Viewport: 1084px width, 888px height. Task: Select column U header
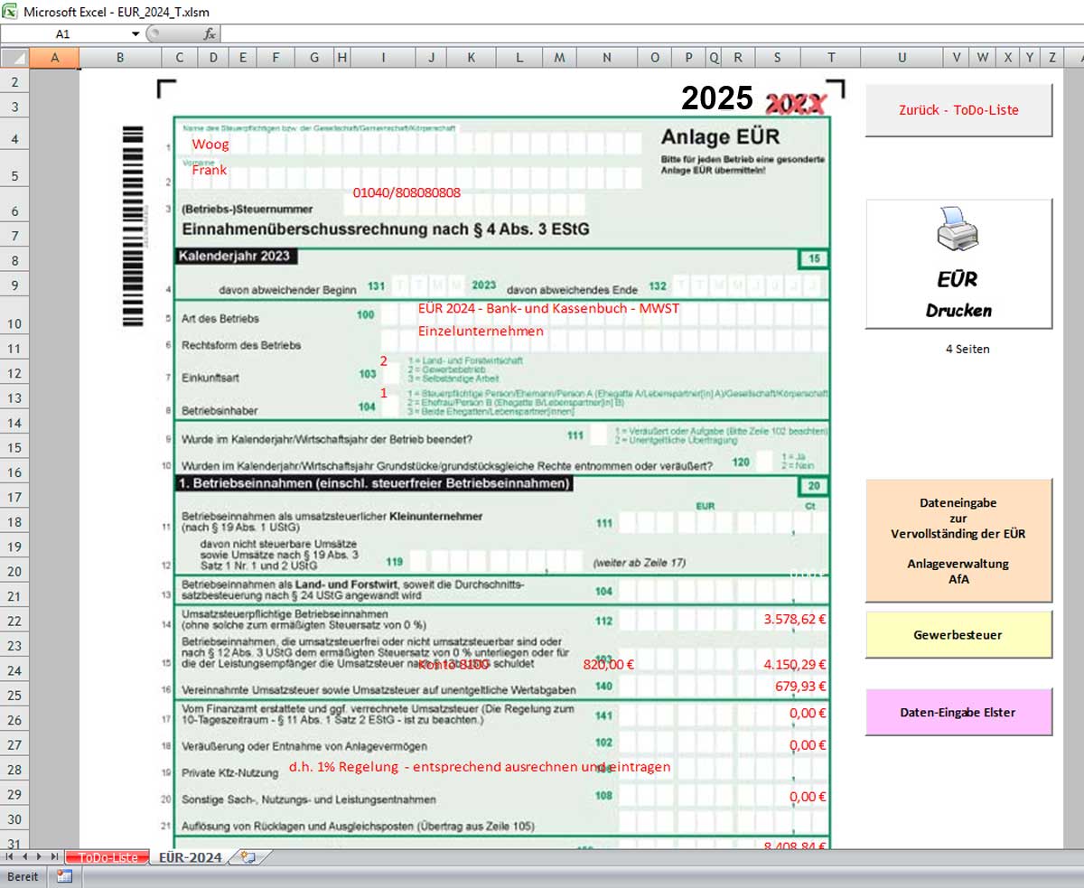902,58
